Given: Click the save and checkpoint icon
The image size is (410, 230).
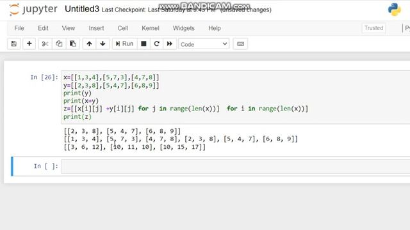Looking at the screenshot, I should pyautogui.click(x=13, y=44).
